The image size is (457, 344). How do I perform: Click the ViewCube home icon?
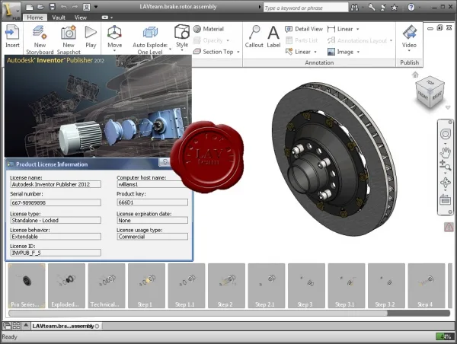[x=415, y=75]
